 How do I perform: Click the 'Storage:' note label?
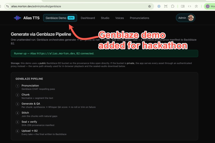pyautogui.click(x=15, y=63)
